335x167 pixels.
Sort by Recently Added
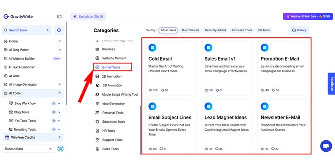click(x=215, y=30)
